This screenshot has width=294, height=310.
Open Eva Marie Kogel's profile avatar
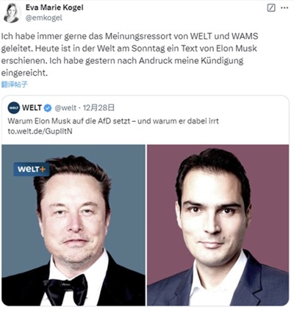(11, 13)
